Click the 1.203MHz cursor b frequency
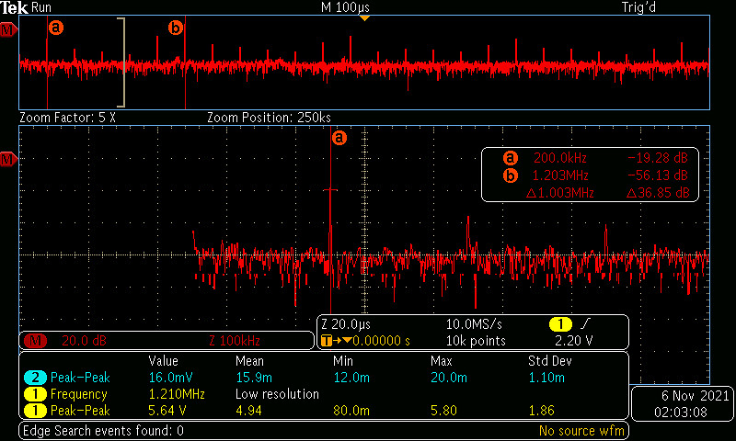The image size is (736, 441). coord(560,175)
